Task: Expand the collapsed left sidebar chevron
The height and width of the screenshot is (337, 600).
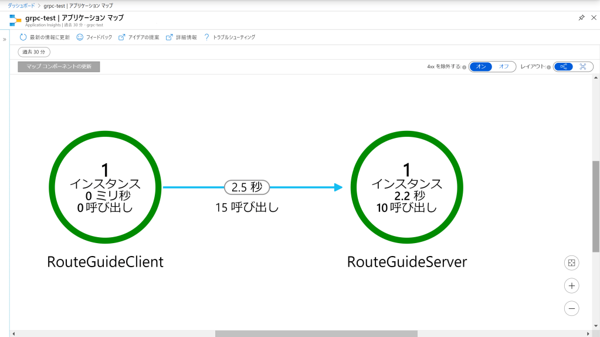Action: (4, 39)
